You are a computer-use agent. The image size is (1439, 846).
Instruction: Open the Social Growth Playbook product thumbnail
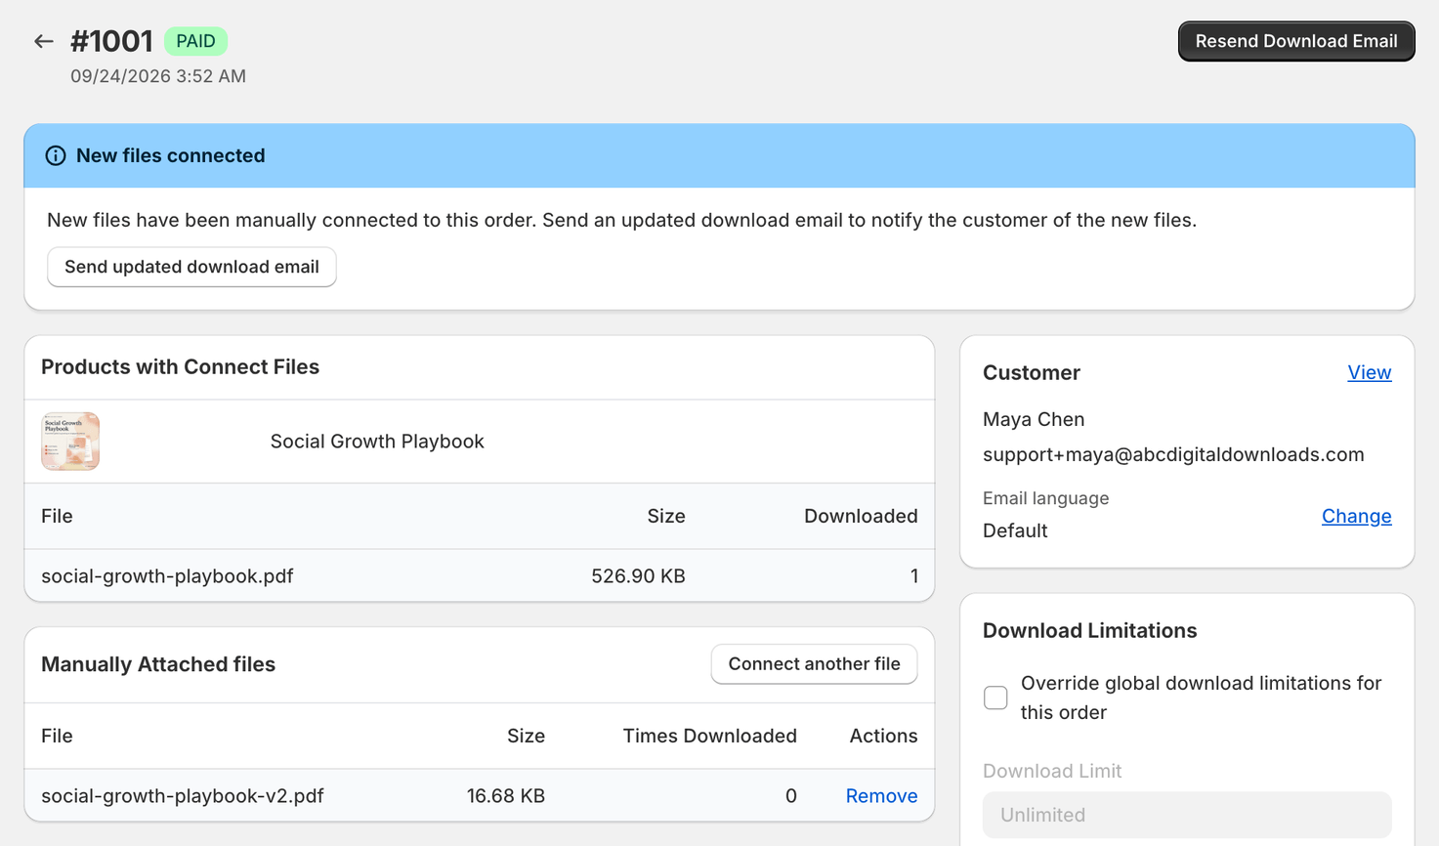(x=70, y=441)
